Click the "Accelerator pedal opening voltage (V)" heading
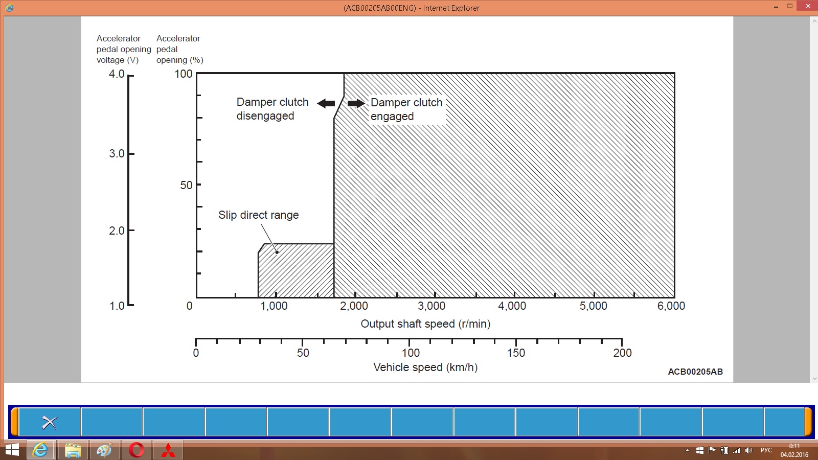The width and height of the screenshot is (818, 460). tap(124, 49)
